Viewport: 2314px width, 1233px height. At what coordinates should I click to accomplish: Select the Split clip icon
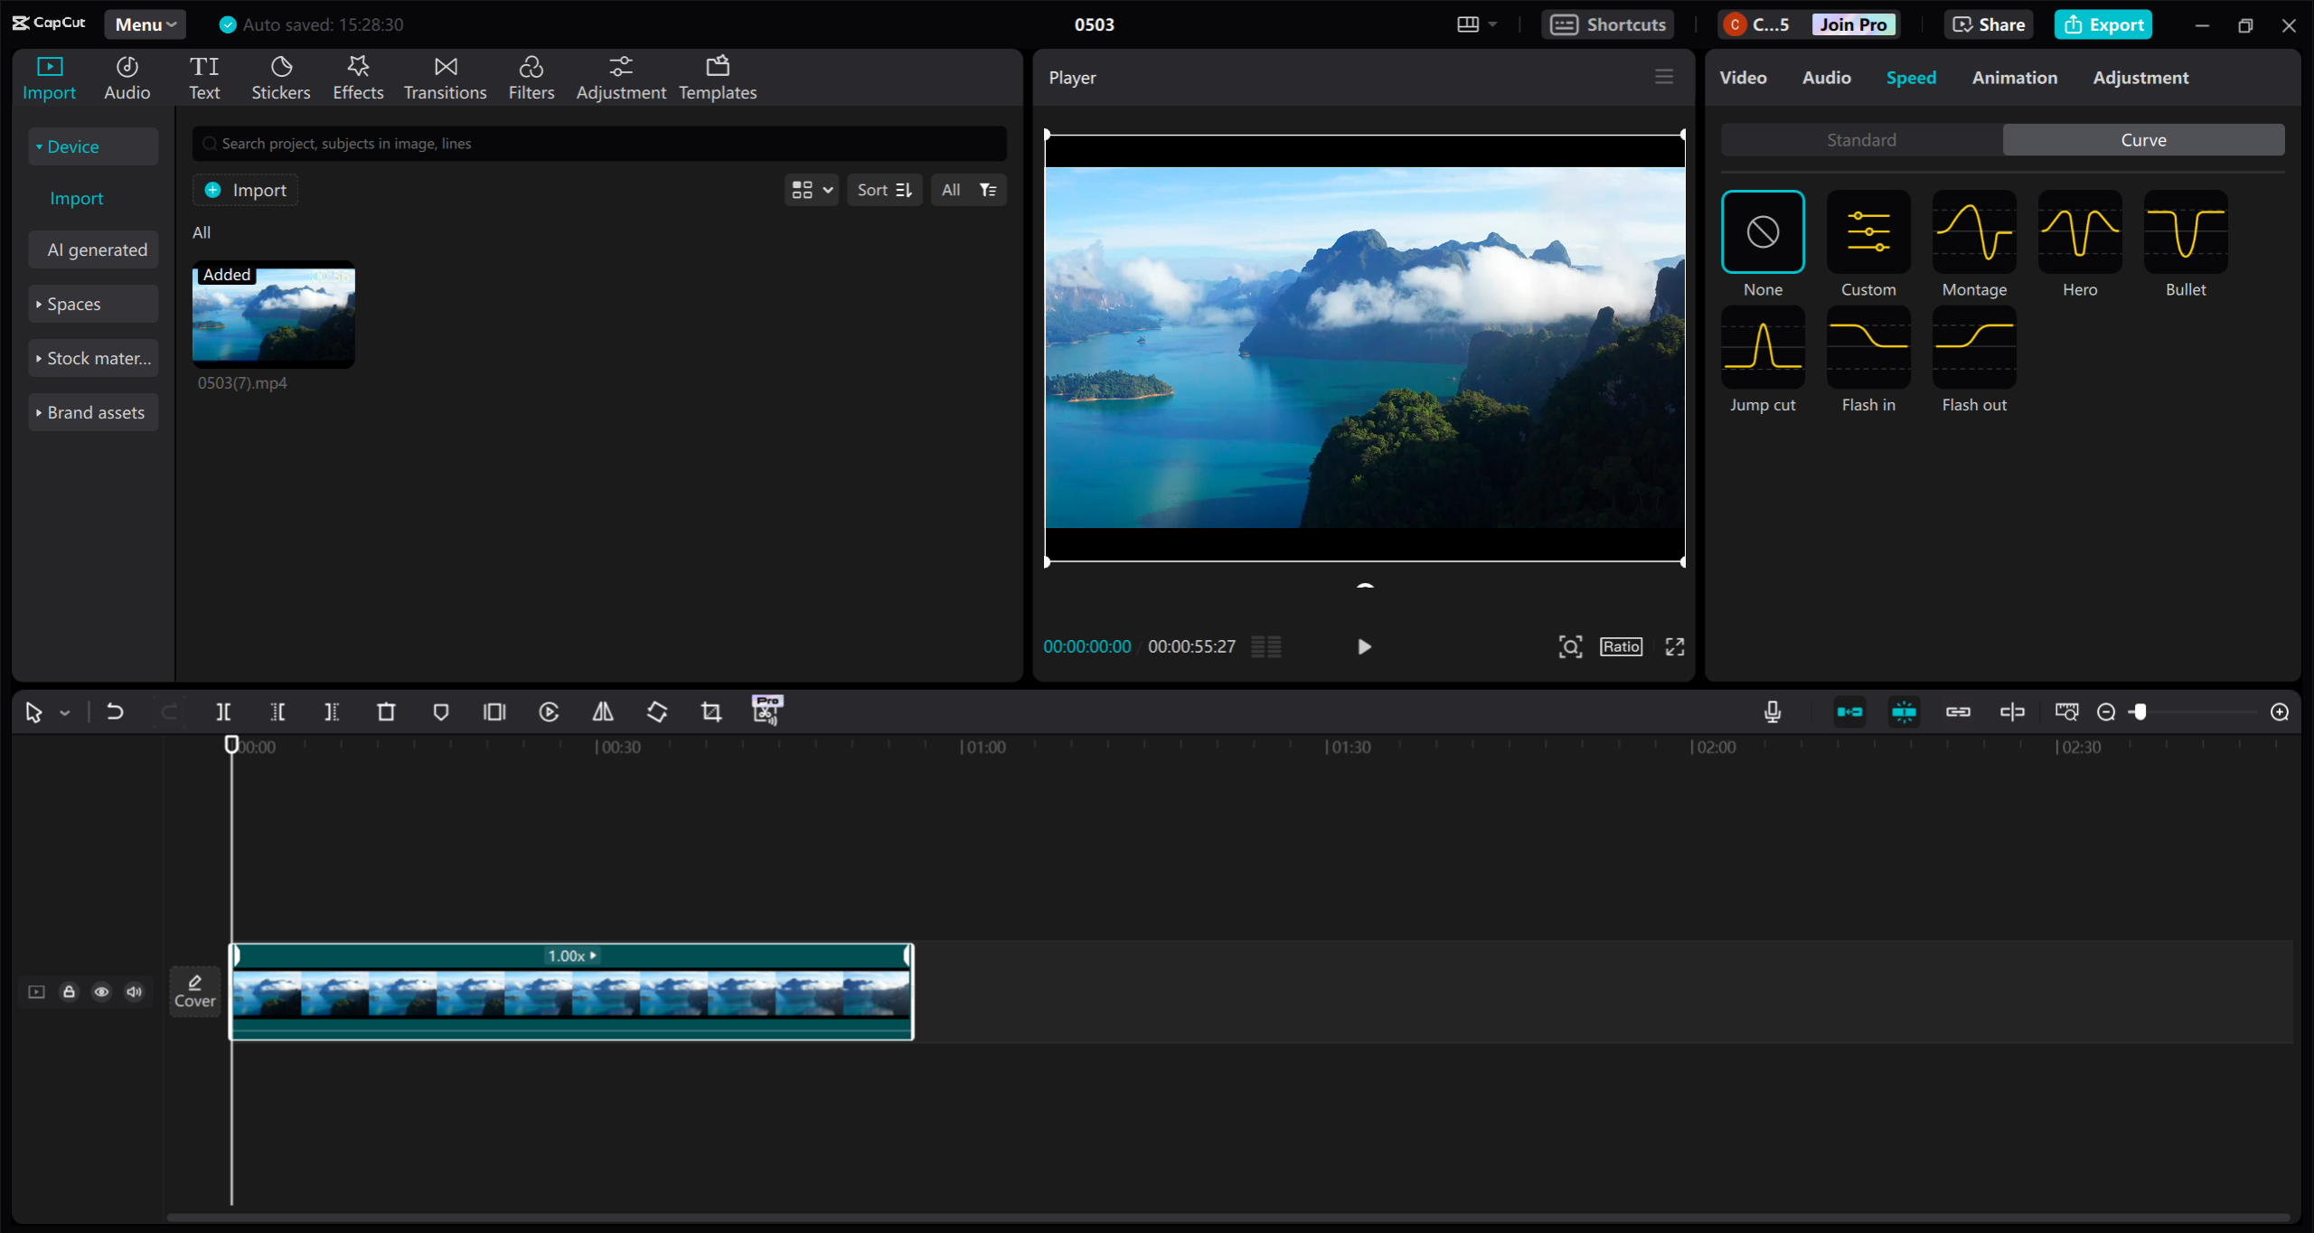coord(223,711)
